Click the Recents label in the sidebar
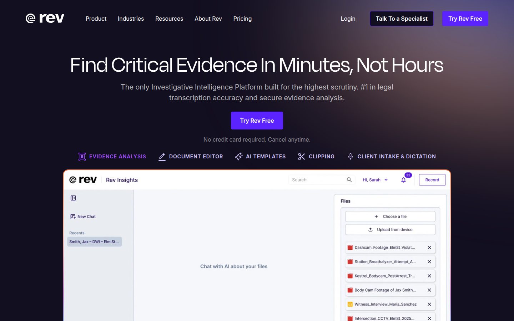The image size is (514, 321). [x=77, y=233]
